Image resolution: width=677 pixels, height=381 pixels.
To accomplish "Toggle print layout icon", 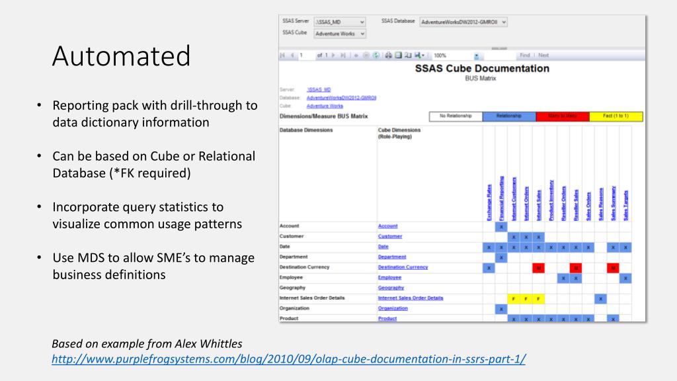I will coord(398,56).
